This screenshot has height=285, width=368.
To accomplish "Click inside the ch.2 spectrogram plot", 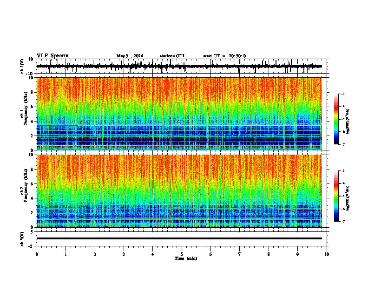I will 179,191.
